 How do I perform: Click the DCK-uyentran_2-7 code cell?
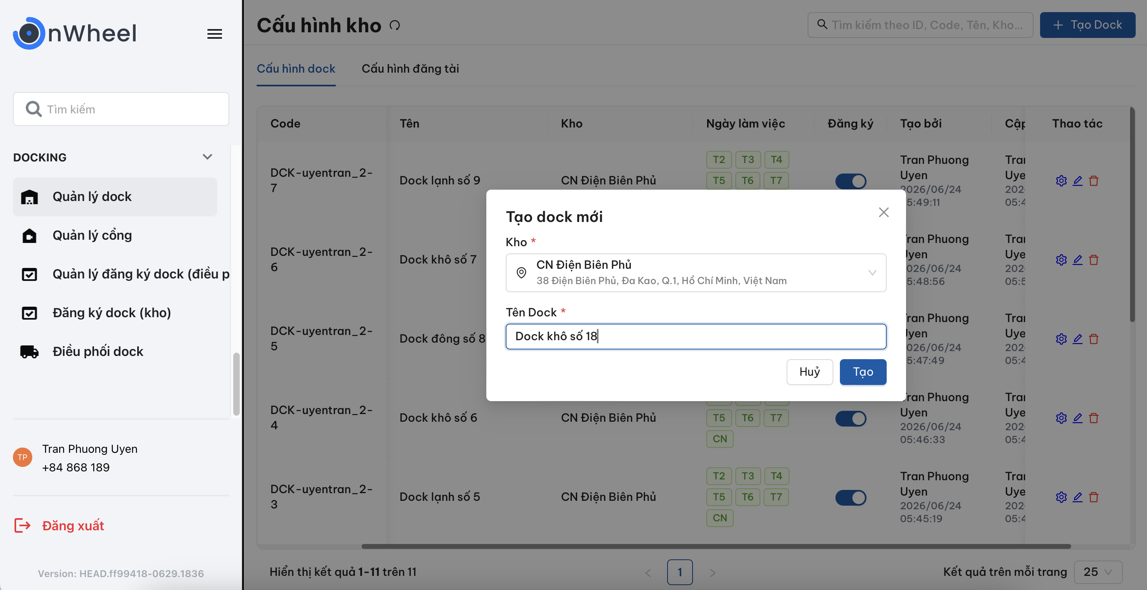point(322,180)
